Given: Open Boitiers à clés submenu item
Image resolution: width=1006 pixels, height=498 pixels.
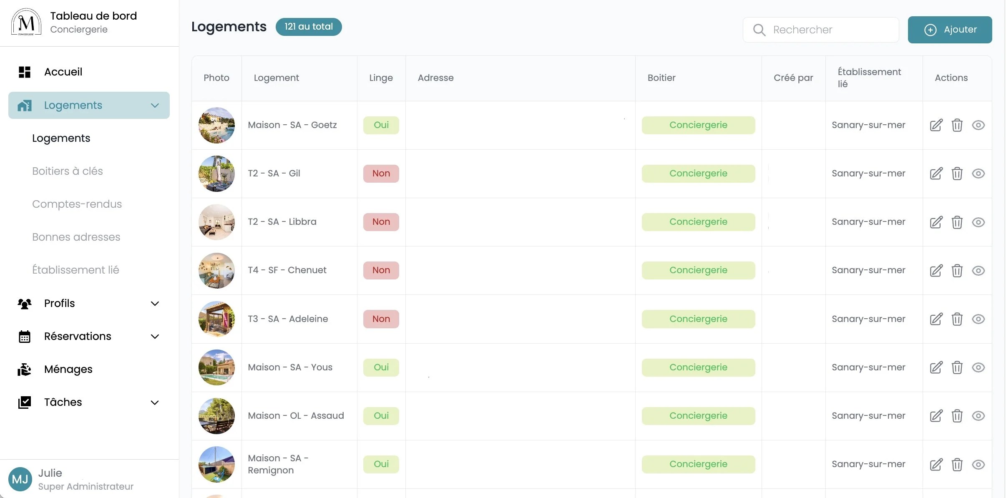Looking at the screenshot, I should [x=68, y=171].
